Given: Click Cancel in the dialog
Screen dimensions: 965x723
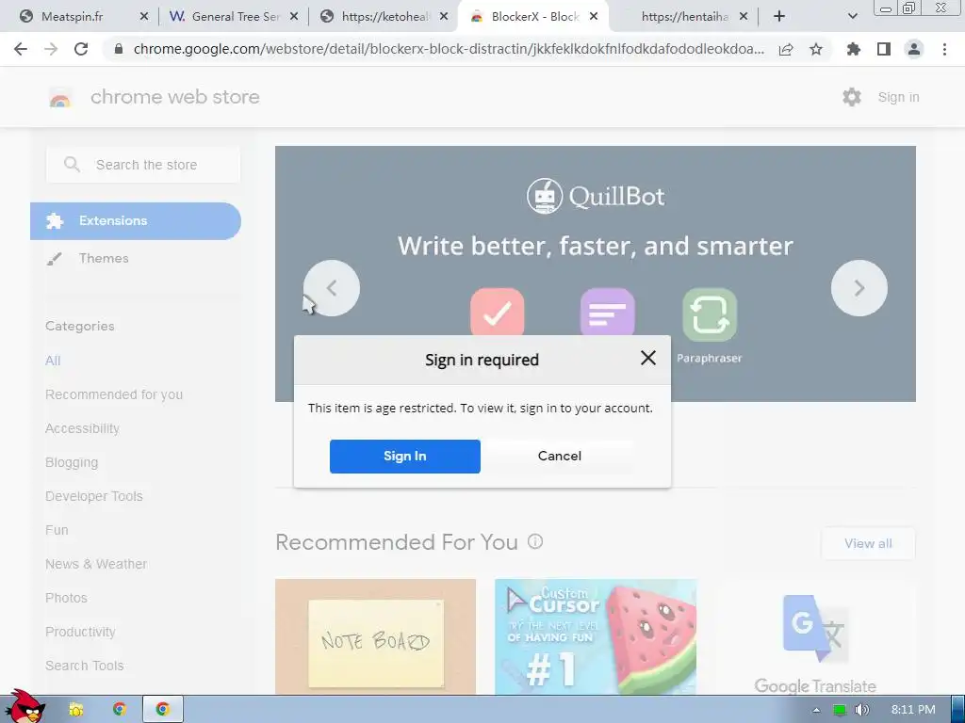Looking at the screenshot, I should click(560, 457).
